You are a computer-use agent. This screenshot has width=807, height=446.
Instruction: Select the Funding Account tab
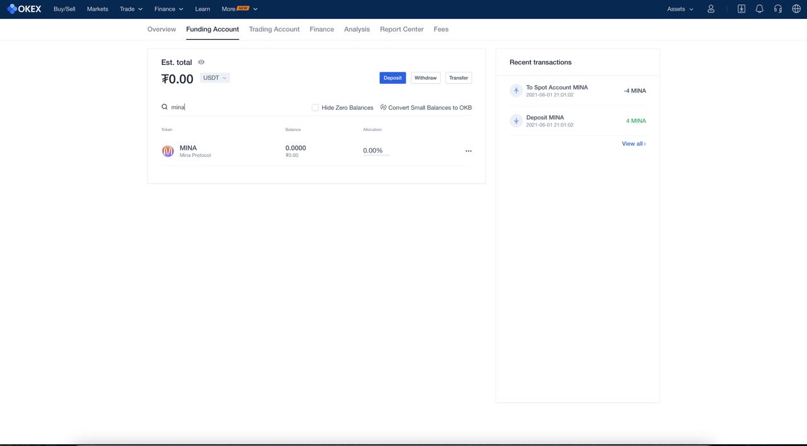click(212, 29)
